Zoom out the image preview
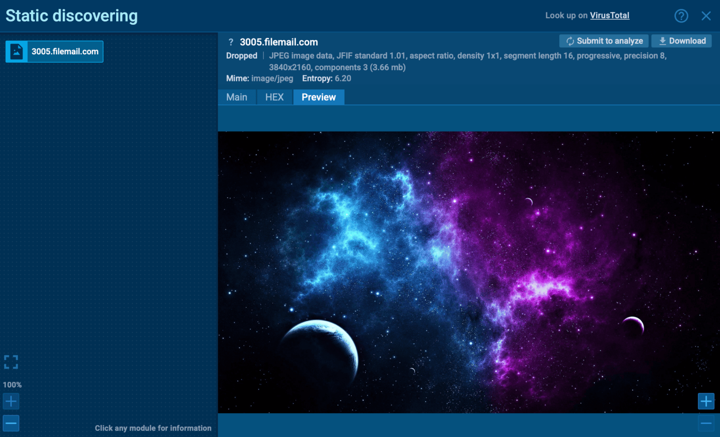The image size is (720, 437). point(706,423)
